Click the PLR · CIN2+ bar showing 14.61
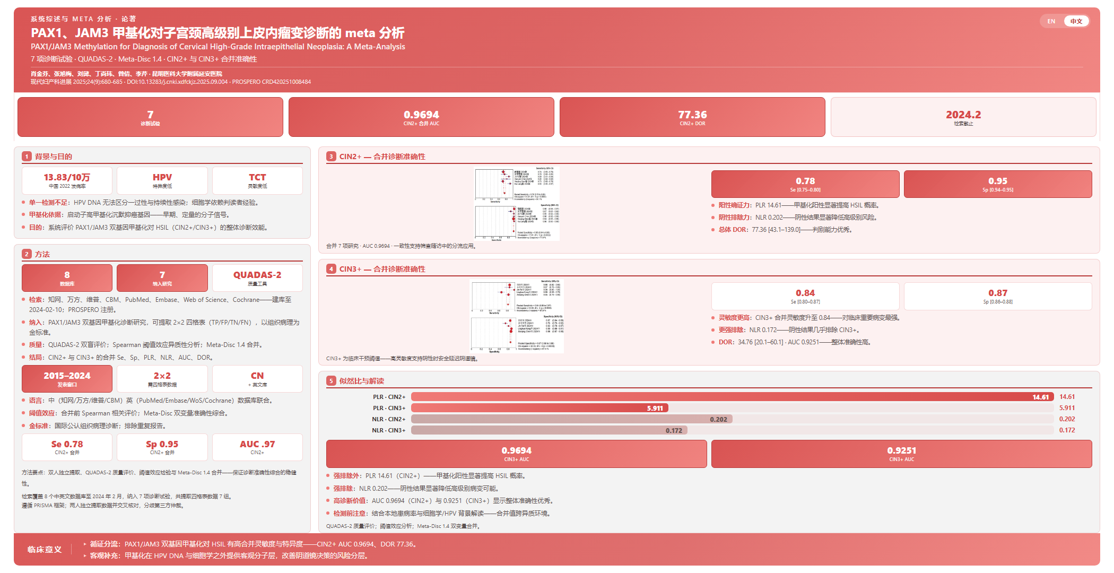Image resolution: width=1114 pixels, height=573 pixels. coord(733,397)
